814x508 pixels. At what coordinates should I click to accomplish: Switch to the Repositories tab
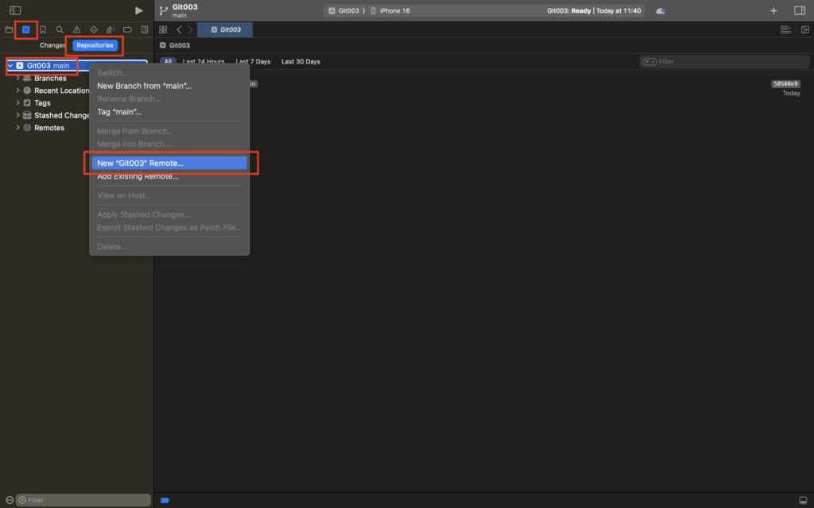(95, 45)
